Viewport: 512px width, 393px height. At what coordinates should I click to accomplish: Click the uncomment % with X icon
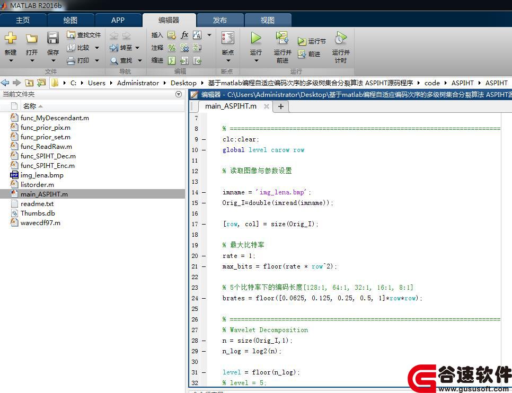point(184,48)
